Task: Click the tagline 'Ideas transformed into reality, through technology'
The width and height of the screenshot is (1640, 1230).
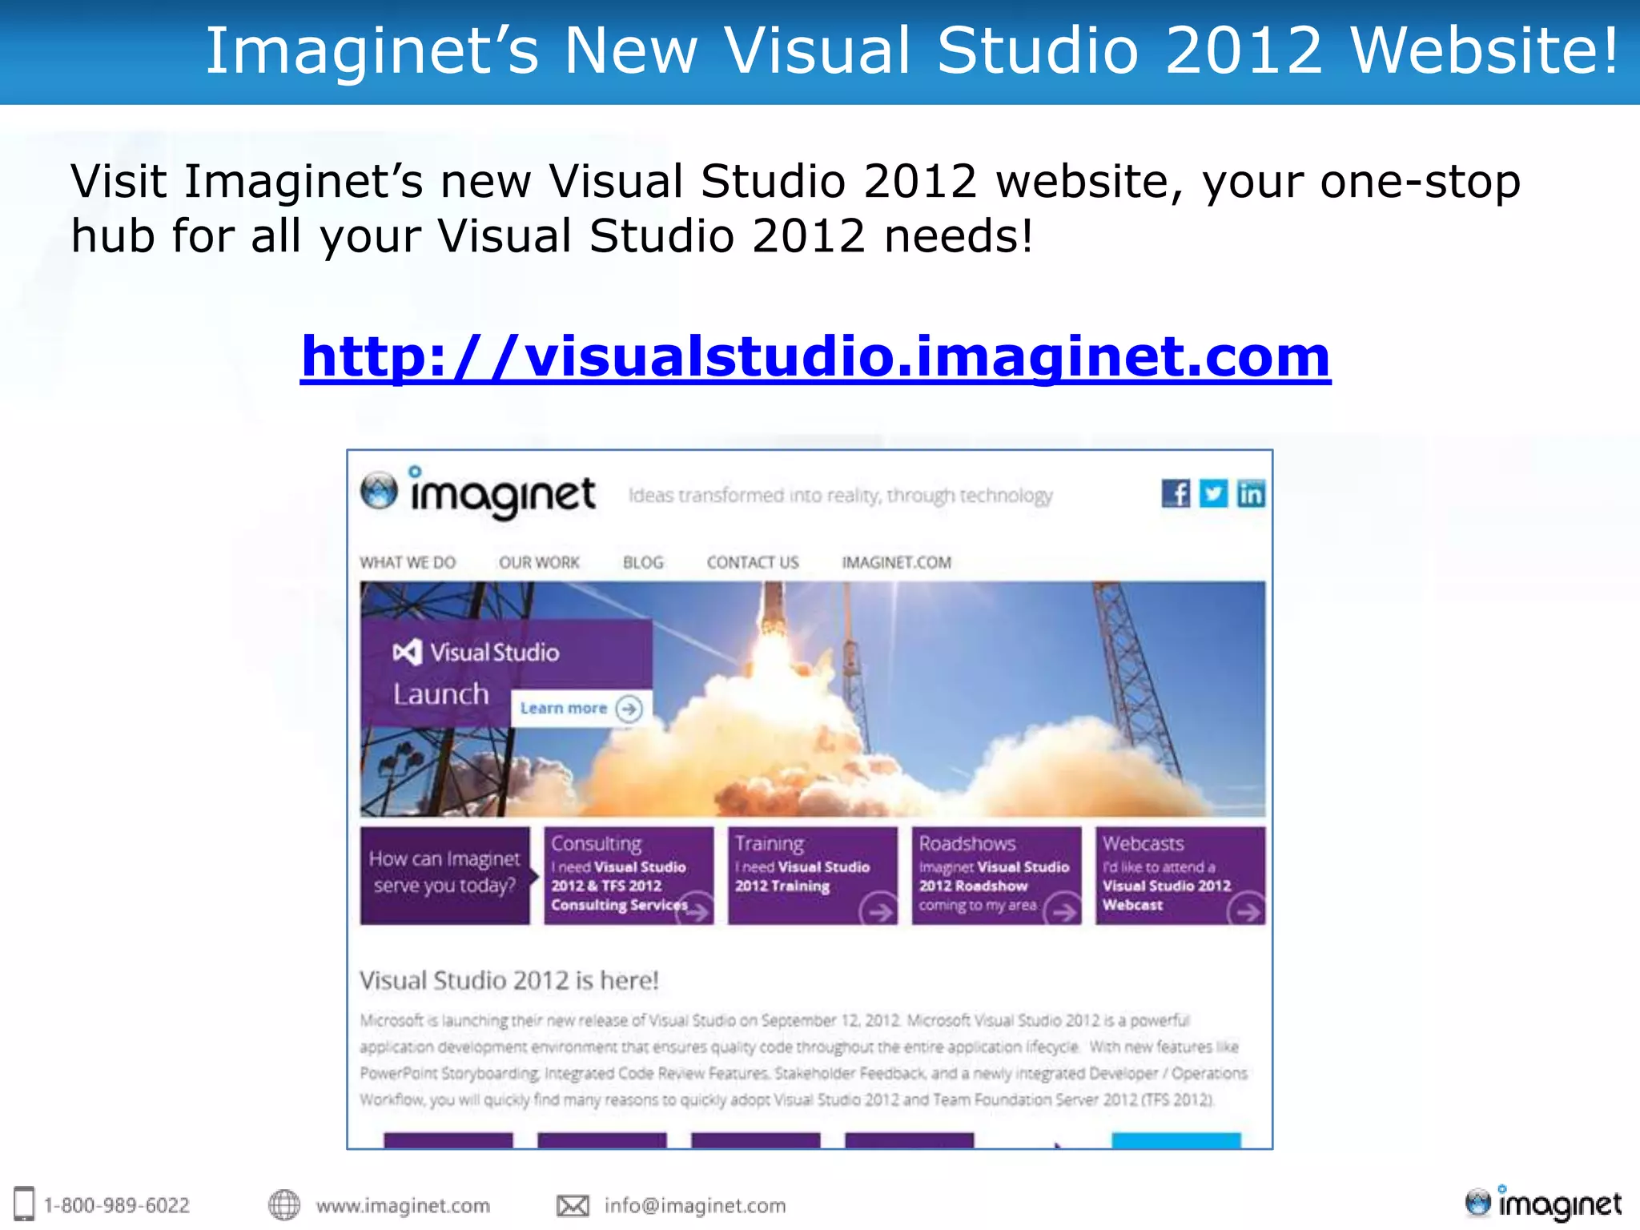Action: (840, 496)
